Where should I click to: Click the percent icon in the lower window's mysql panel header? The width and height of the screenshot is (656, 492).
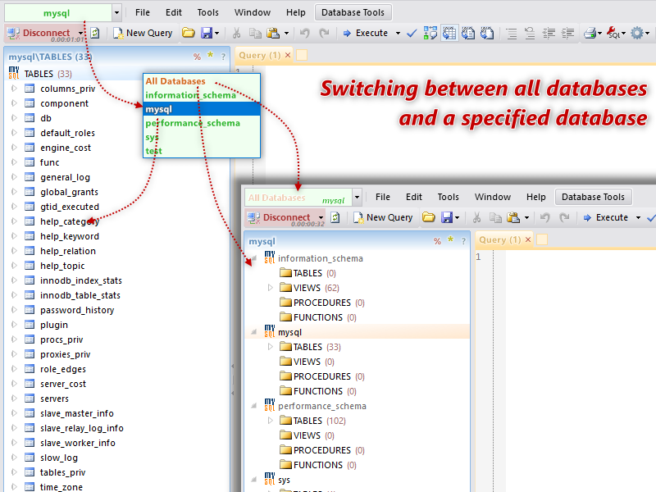pyautogui.click(x=437, y=241)
